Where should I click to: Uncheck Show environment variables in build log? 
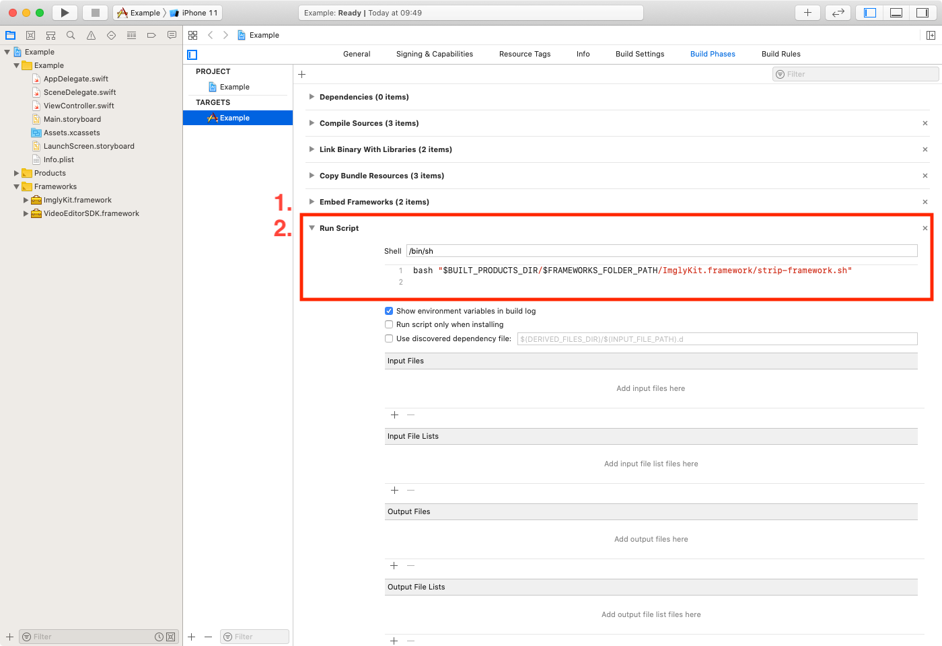389,311
